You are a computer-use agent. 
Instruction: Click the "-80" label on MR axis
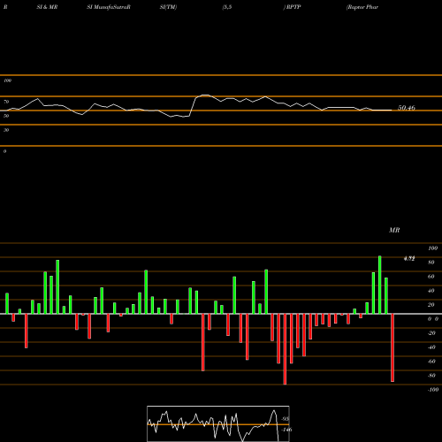pyautogui.click(x=431, y=376)
